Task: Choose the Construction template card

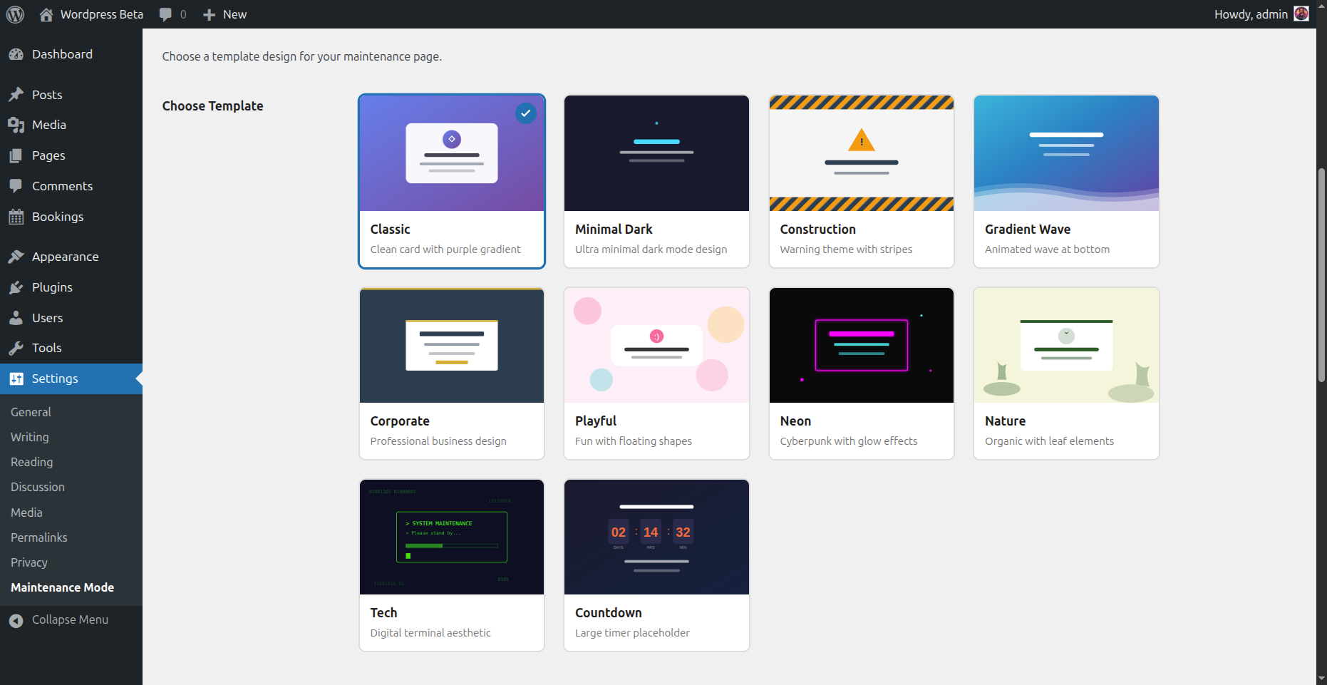Action: (x=861, y=181)
